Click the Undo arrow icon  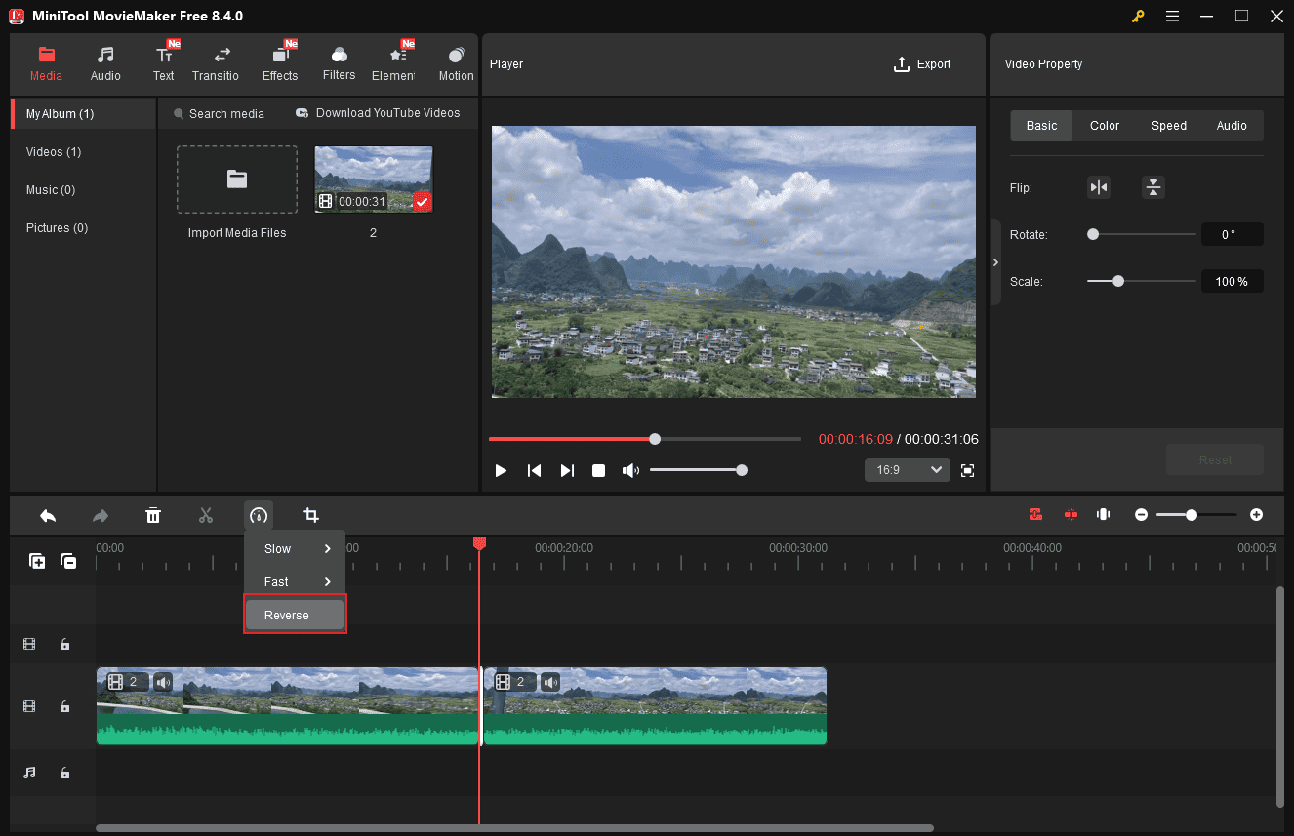click(48, 515)
